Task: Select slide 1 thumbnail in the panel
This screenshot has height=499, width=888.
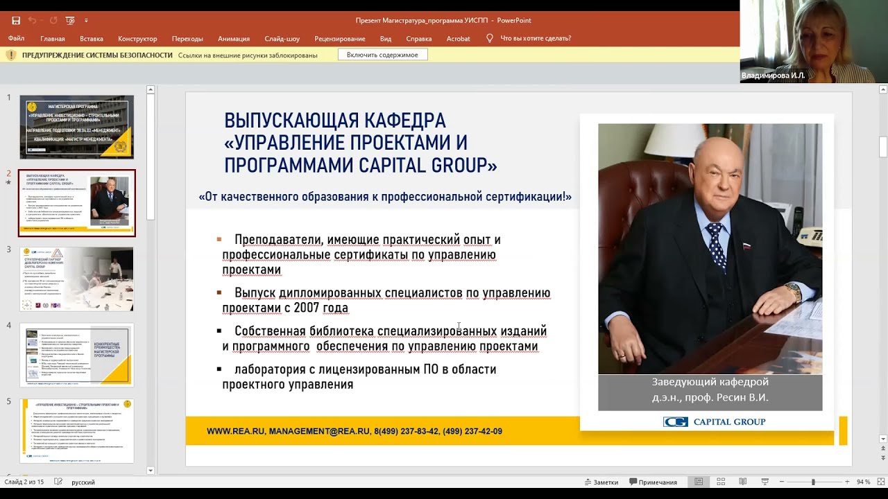Action: pyautogui.click(x=76, y=127)
